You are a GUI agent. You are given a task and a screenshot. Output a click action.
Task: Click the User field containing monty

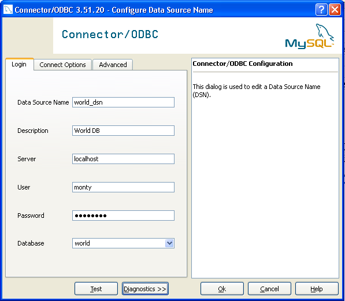(x=123, y=187)
